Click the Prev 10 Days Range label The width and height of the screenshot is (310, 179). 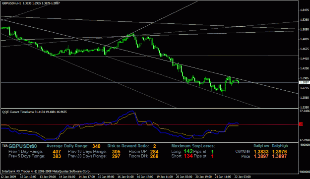(x=87, y=152)
